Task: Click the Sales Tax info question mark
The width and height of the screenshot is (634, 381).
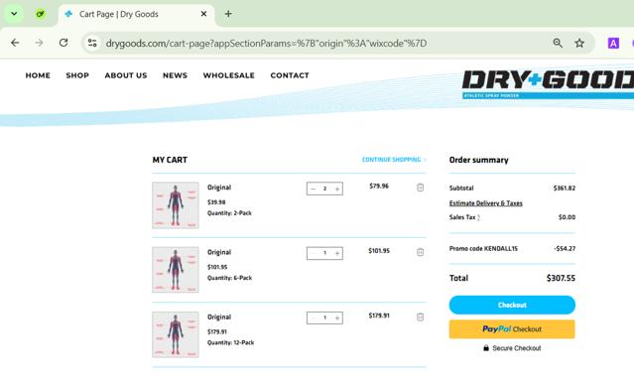Action: click(x=478, y=217)
